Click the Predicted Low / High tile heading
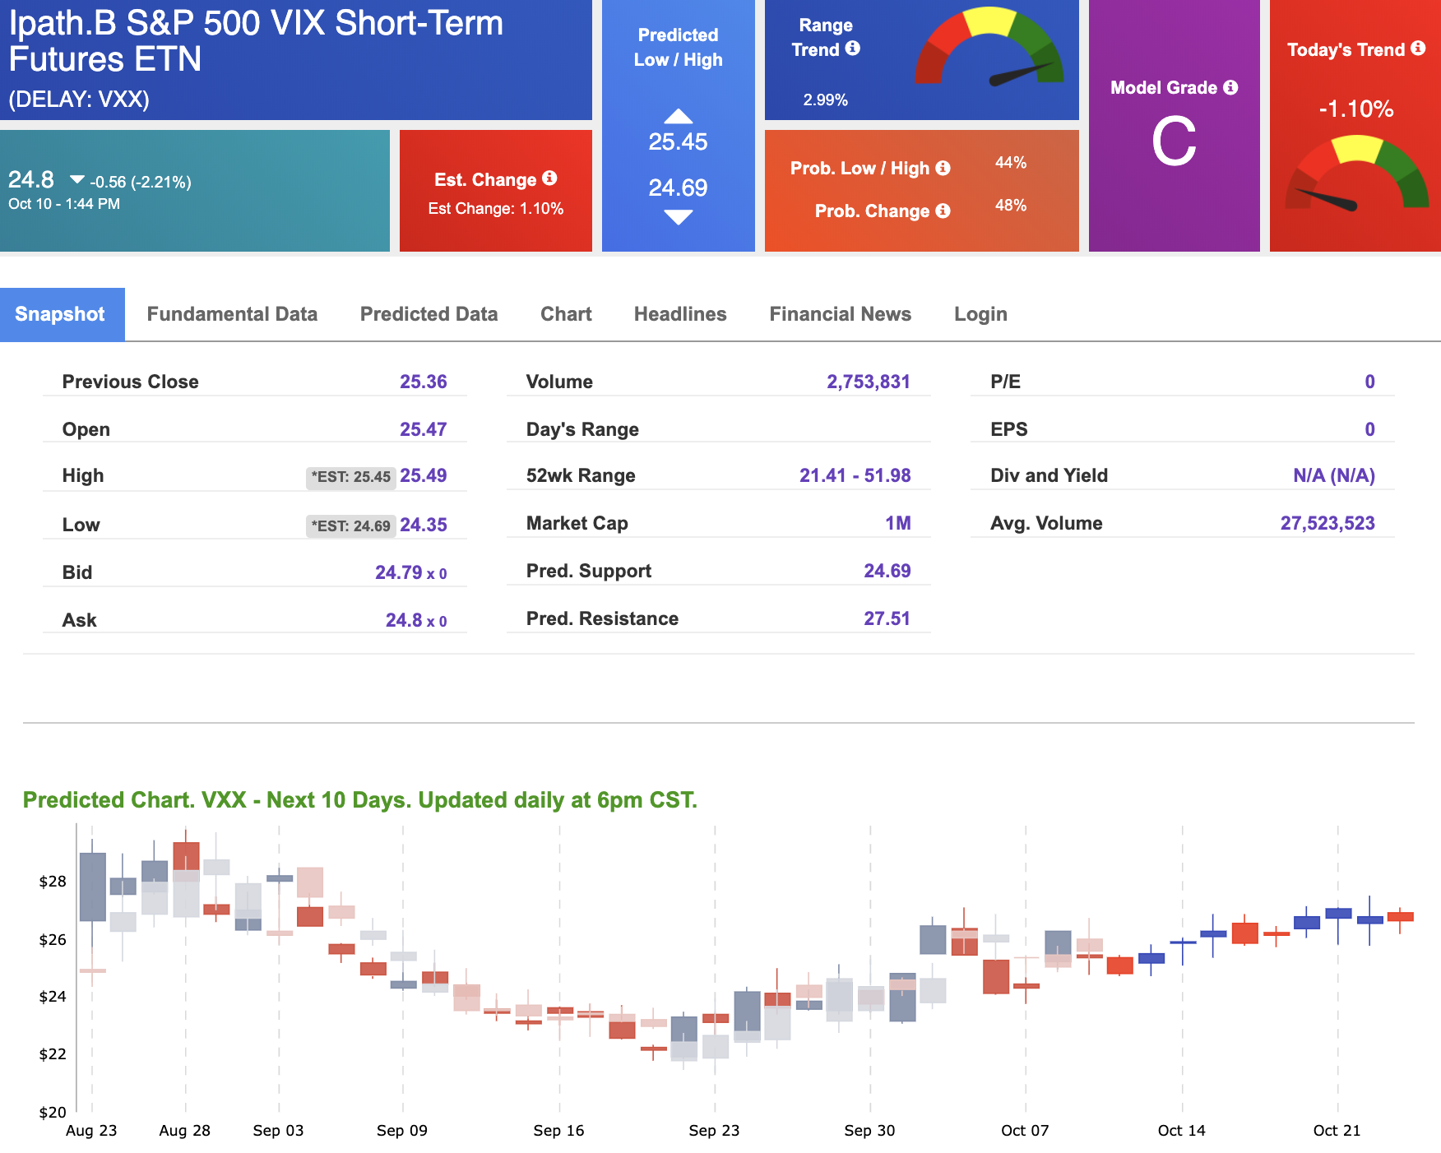 pos(678,48)
